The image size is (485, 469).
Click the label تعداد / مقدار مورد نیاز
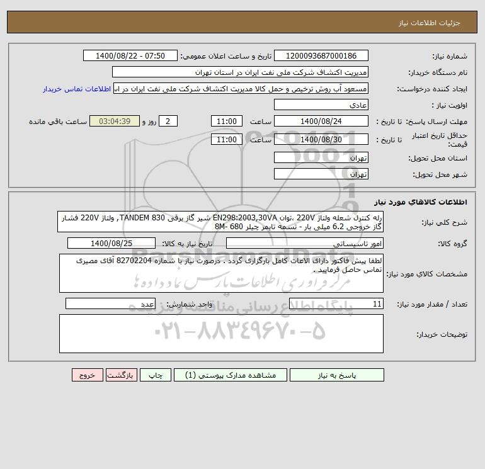point(432,304)
